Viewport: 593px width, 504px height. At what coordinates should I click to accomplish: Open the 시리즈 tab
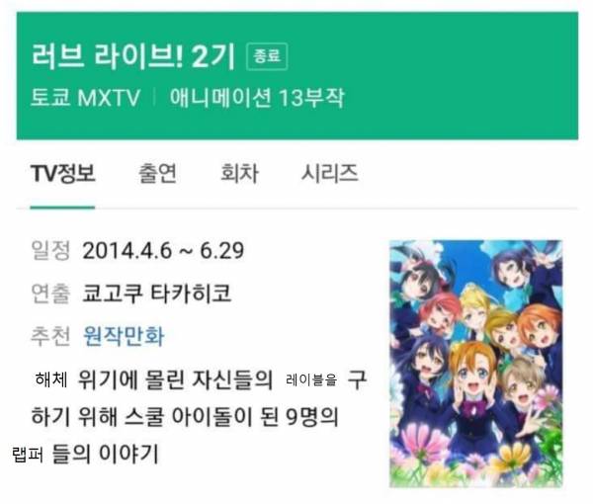click(x=329, y=174)
